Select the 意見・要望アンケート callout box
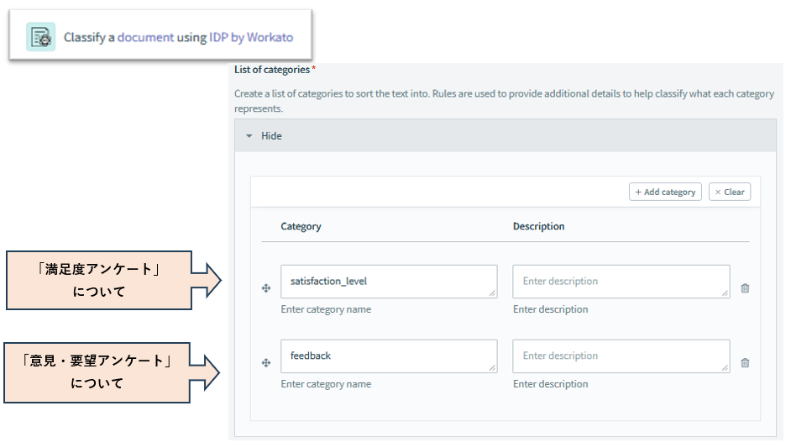 (97, 372)
